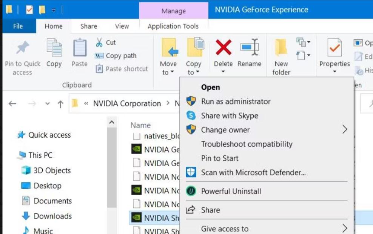Click Copy path button
The width and height of the screenshot is (373, 234).
pyautogui.click(x=121, y=56)
